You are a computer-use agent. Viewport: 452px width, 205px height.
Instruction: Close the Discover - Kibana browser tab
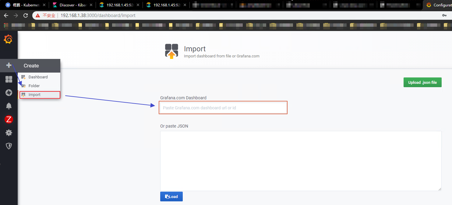pos(91,5)
